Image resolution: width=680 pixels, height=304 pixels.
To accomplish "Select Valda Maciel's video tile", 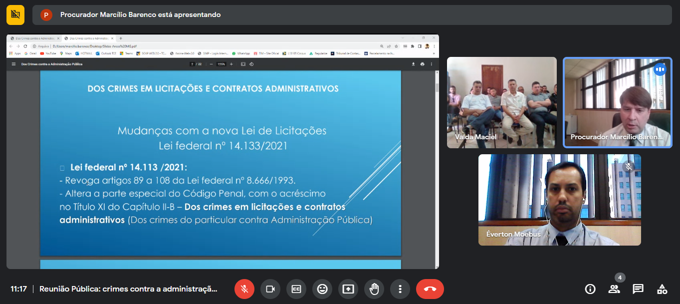I will [x=501, y=102].
